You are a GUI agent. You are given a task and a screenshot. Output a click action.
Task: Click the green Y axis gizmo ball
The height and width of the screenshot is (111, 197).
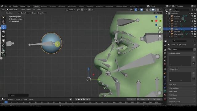(160, 21)
